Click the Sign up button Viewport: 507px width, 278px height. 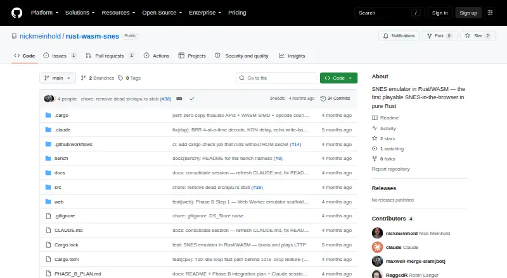click(468, 13)
